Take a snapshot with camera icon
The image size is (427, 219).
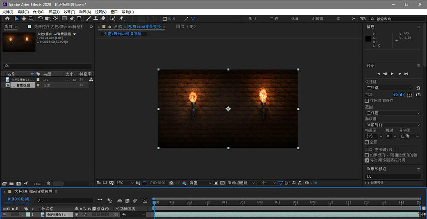point(171,183)
